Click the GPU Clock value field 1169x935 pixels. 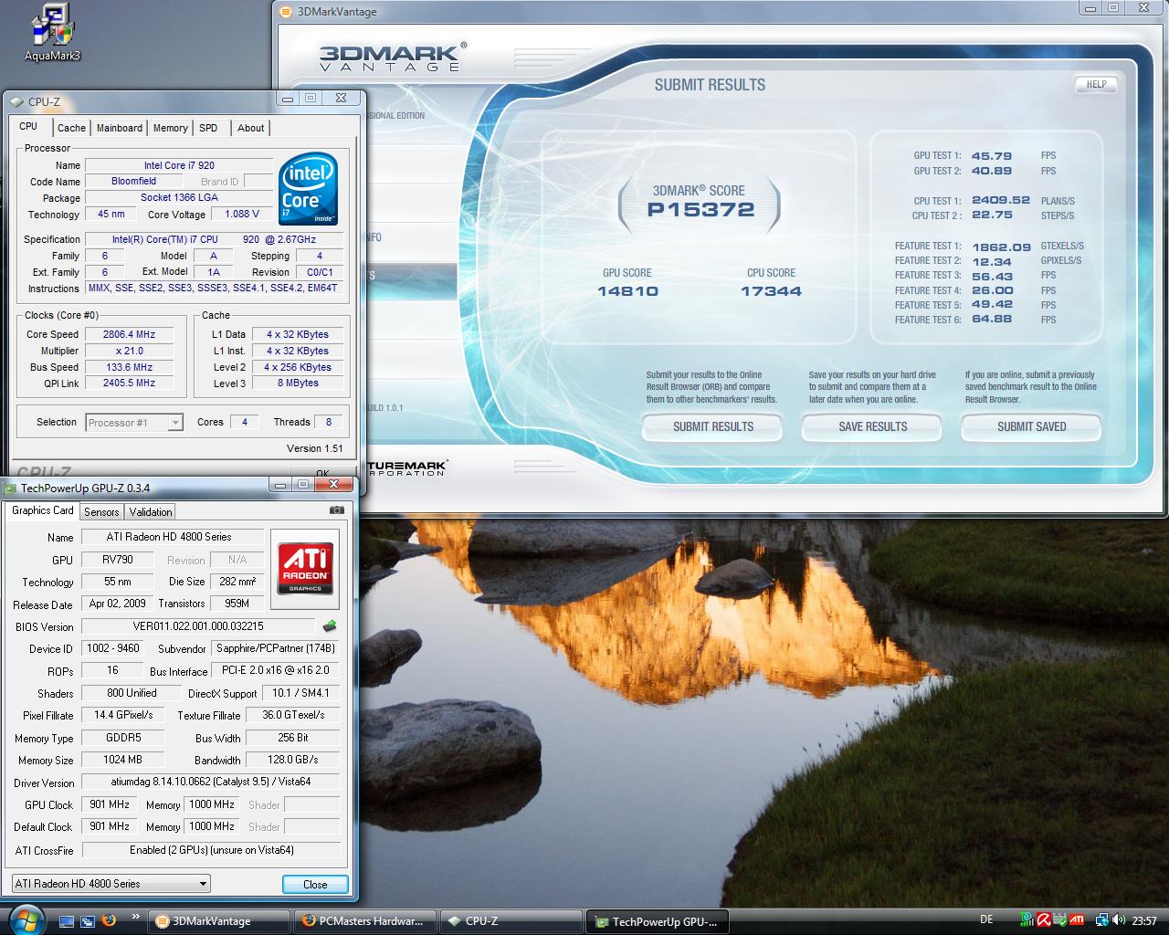coord(109,804)
